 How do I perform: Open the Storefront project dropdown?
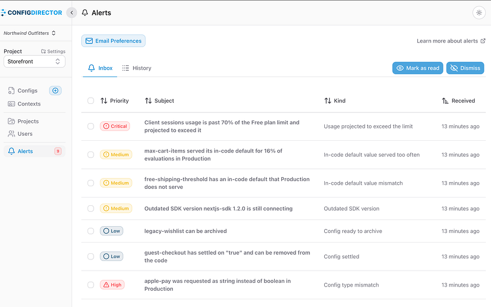pyautogui.click(x=34, y=61)
